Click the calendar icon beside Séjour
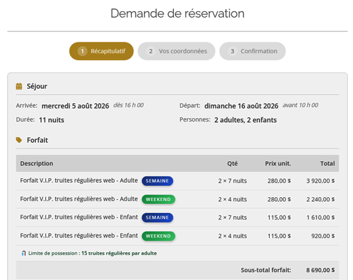353x280 pixels. click(x=19, y=86)
